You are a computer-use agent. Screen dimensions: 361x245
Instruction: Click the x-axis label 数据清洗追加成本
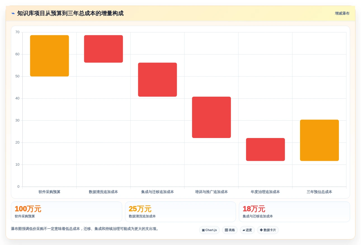(103, 192)
